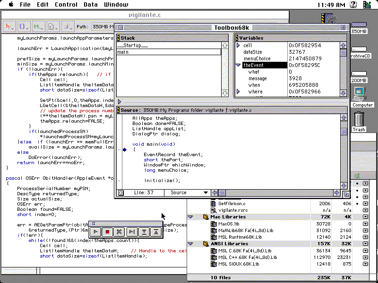
Task: Open the Control menu
Action: coord(66,4)
